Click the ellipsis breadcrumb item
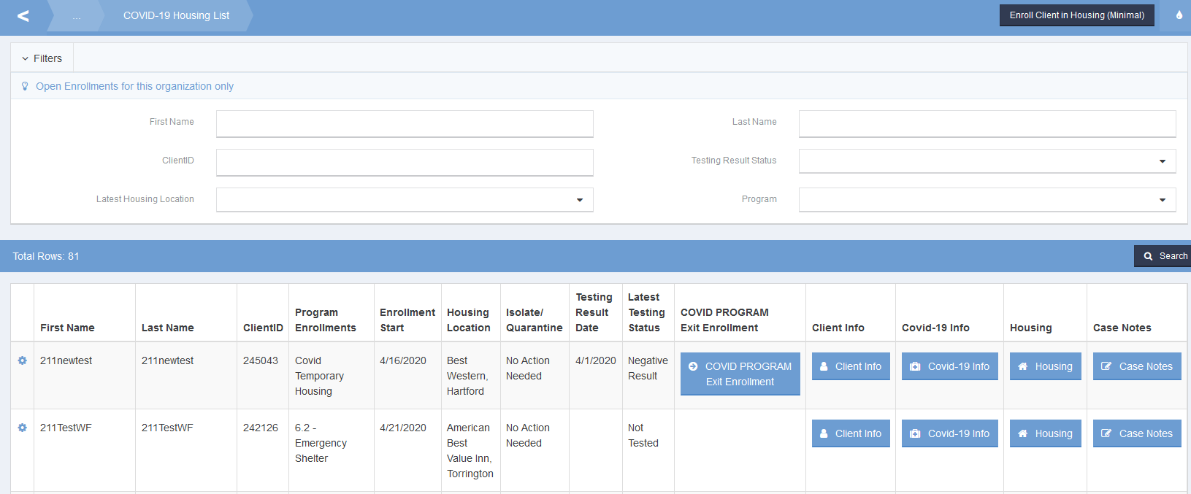The image size is (1191, 494). pos(77,16)
